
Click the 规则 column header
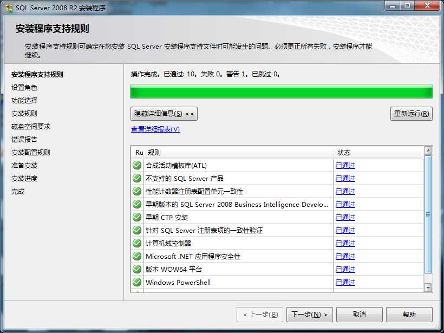238,153
